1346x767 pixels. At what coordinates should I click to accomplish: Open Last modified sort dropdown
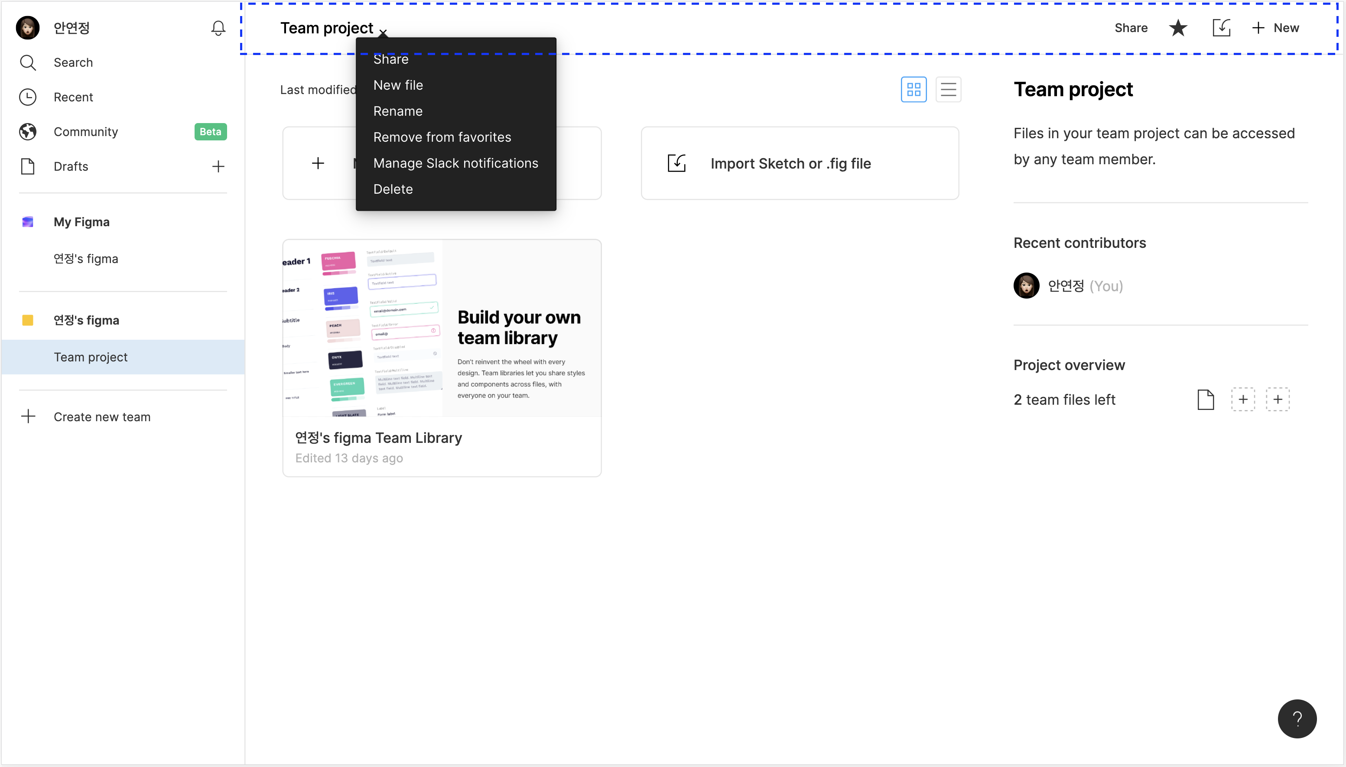(x=318, y=90)
